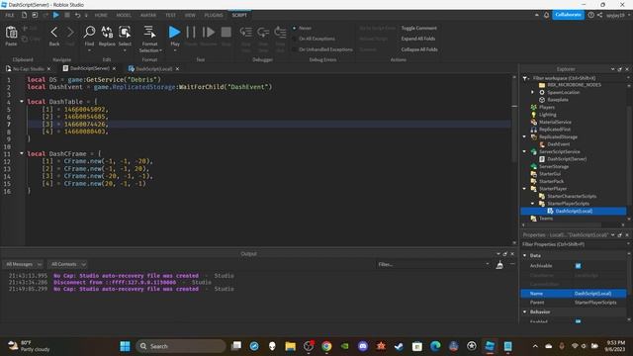Close the DashScript(Server) editor tab
This screenshot has width=633, height=356.
click(x=115, y=69)
